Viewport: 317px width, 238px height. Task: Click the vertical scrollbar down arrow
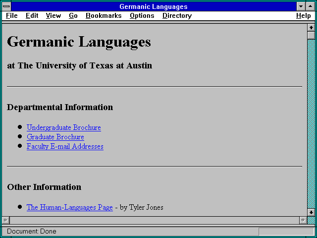[311, 212]
